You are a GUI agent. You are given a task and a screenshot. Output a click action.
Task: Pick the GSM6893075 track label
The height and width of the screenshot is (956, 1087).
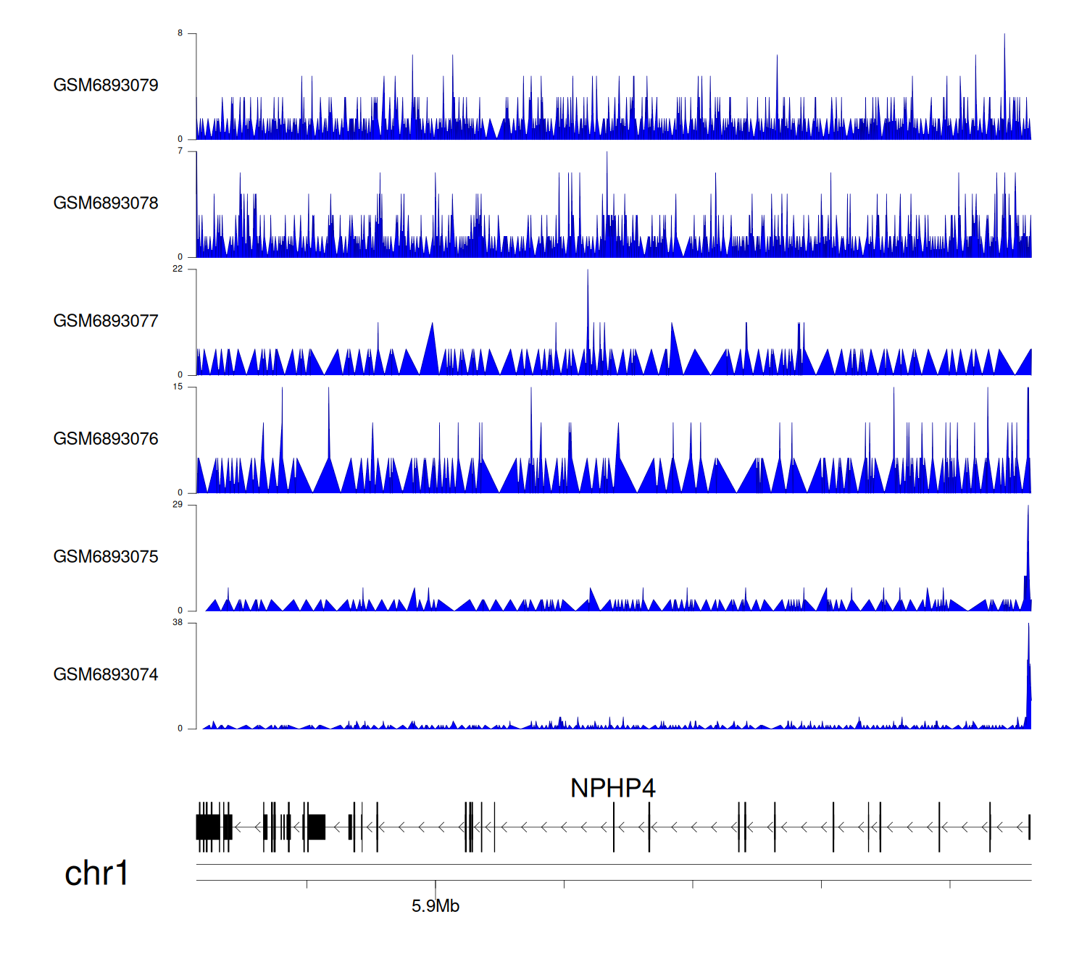(x=106, y=557)
